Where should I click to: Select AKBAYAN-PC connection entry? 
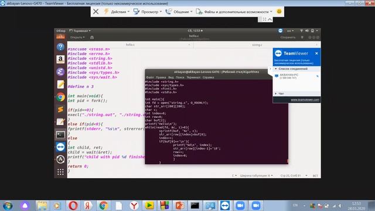[296, 76]
